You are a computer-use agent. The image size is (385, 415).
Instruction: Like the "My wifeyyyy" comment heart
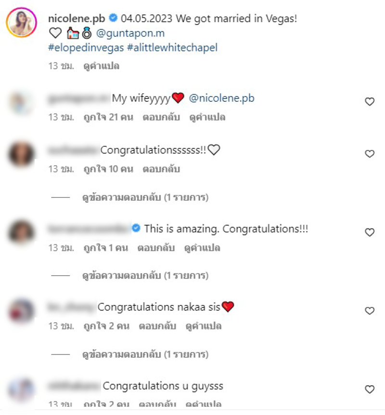(370, 102)
